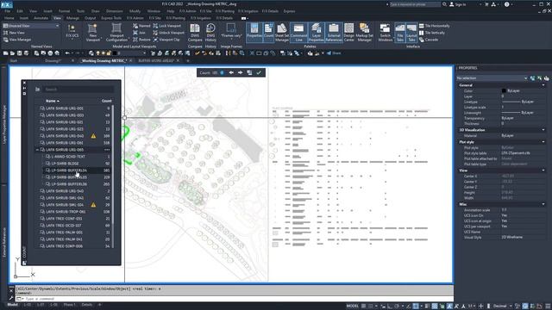Select LP-SHRB-BUFFERL04 row

pyautogui.click(x=76, y=170)
